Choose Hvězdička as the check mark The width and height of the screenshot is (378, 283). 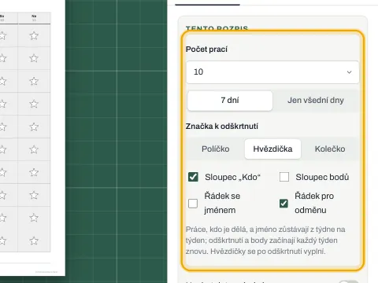[x=272, y=149]
